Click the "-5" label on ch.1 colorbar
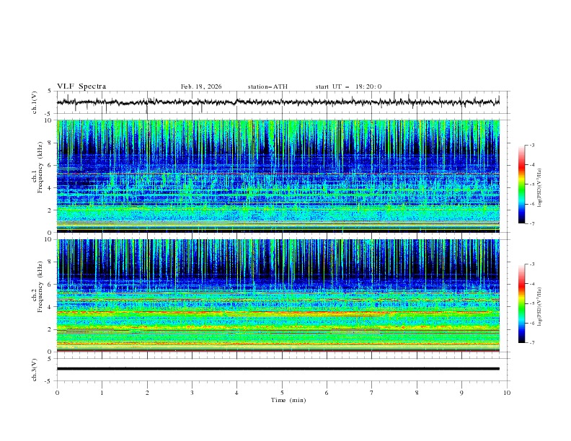 (x=532, y=184)
